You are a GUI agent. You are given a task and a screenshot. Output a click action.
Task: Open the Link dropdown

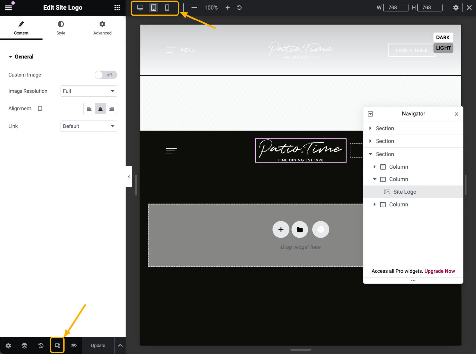(x=89, y=126)
